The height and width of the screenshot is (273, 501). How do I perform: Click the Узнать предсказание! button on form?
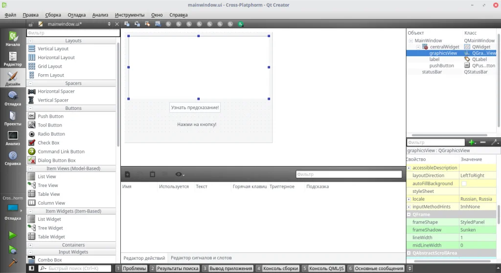click(x=195, y=107)
